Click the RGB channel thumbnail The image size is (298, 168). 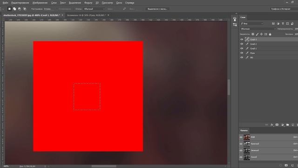[x=247, y=137]
